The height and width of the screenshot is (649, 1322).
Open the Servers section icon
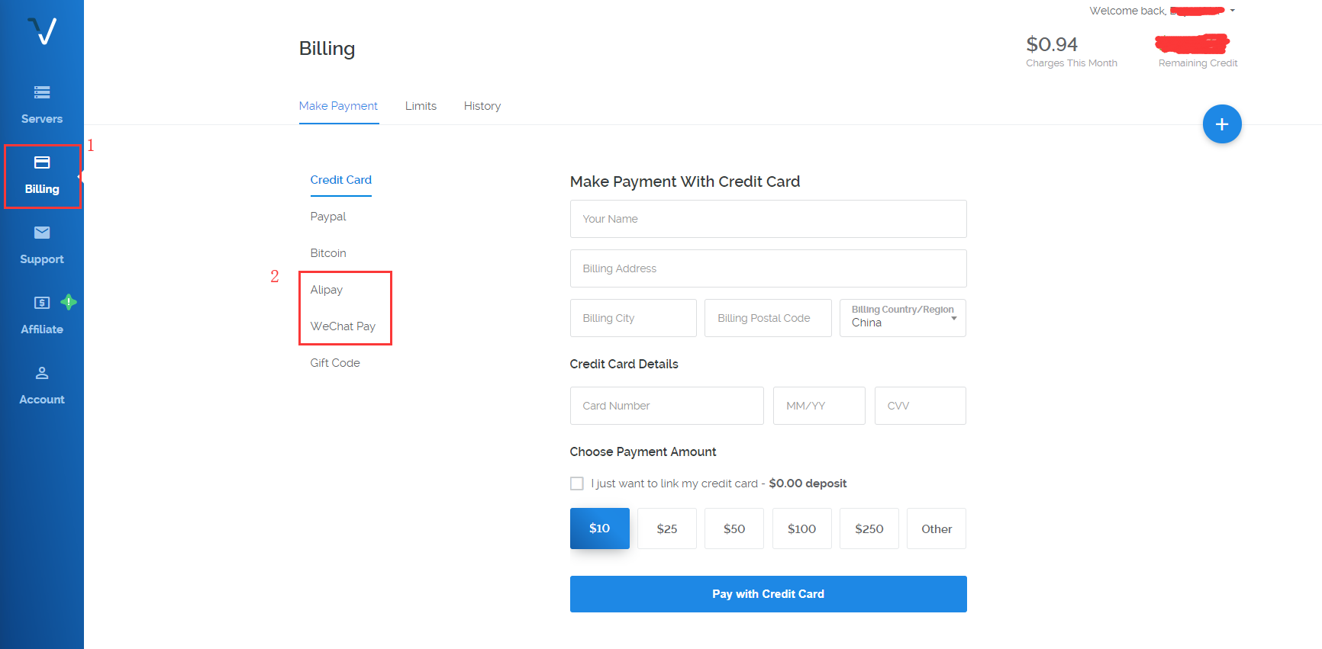[x=42, y=92]
